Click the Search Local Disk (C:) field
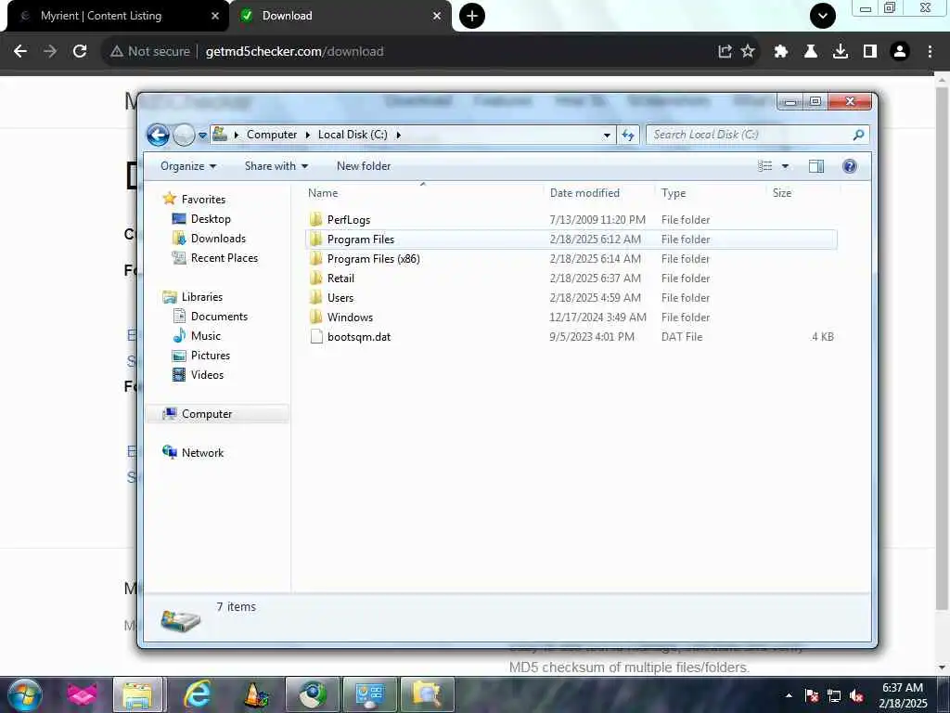 [x=757, y=135]
